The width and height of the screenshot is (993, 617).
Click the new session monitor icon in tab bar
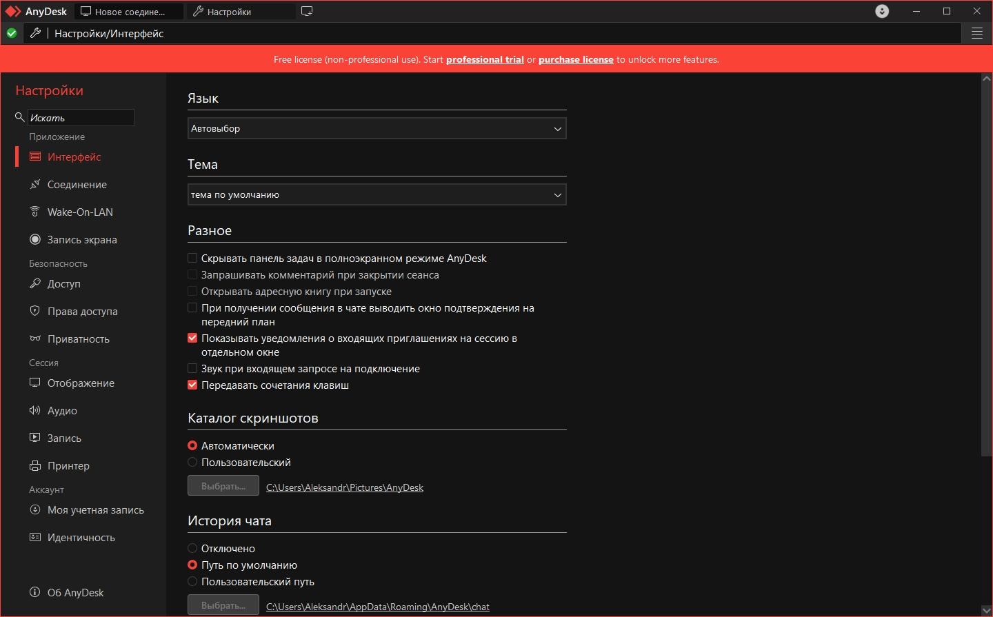point(307,11)
